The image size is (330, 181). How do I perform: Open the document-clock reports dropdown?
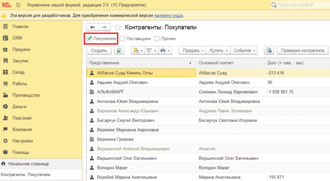point(138,51)
